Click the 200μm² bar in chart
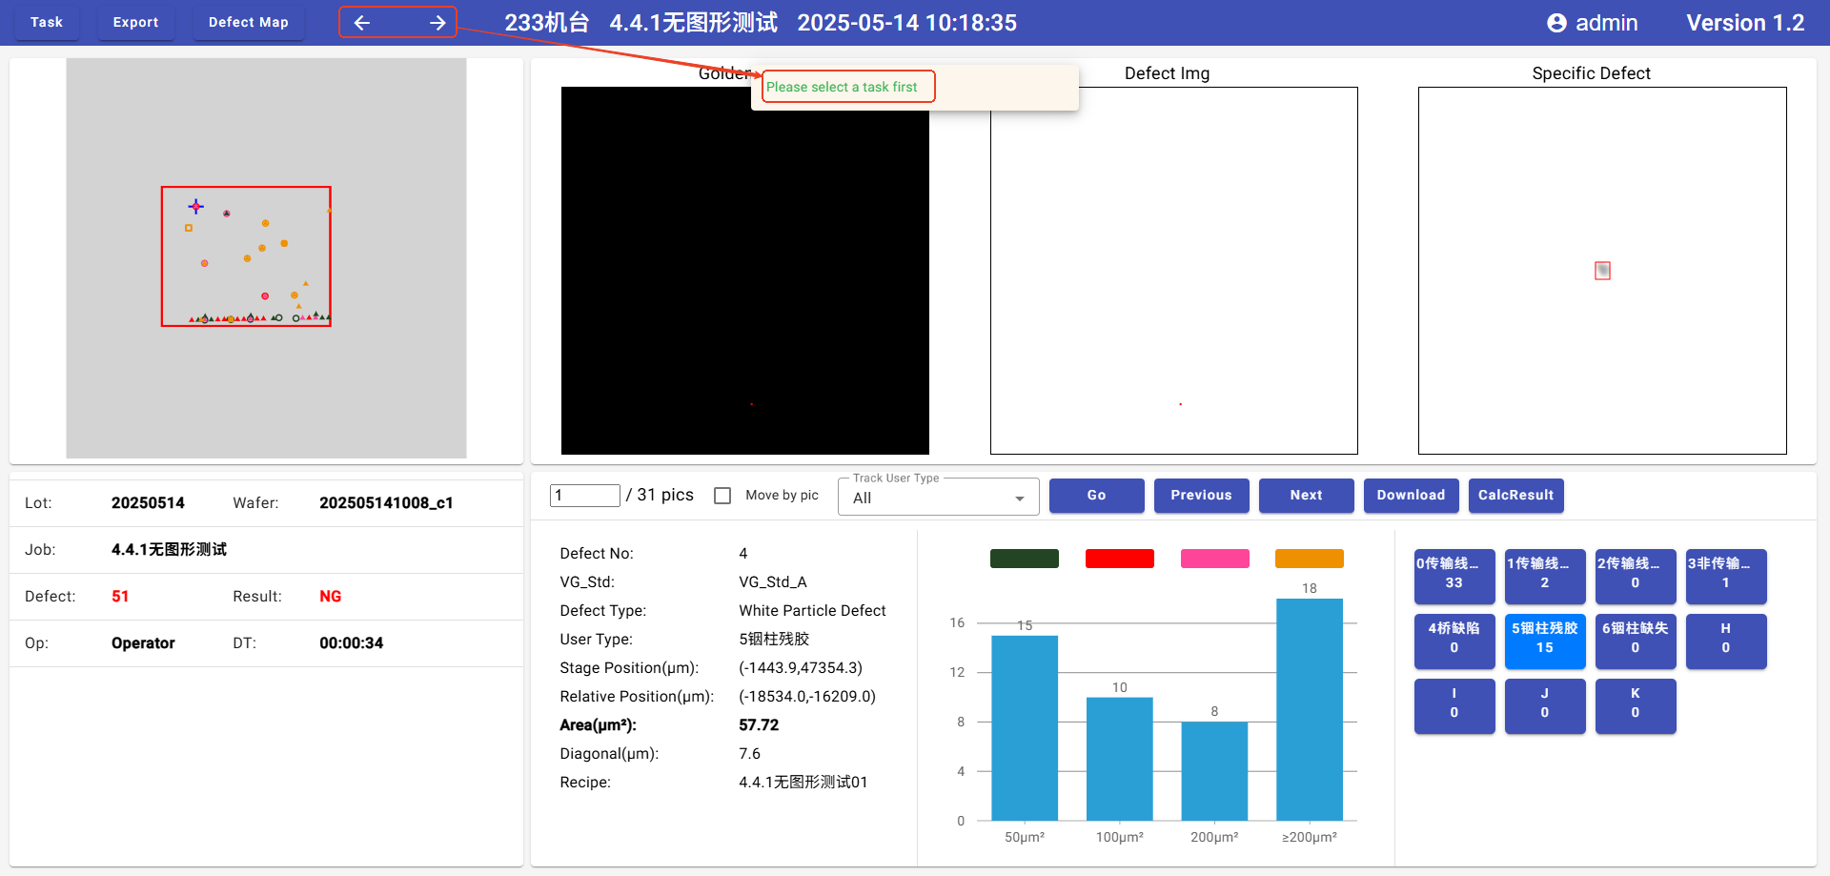 coord(1214,771)
